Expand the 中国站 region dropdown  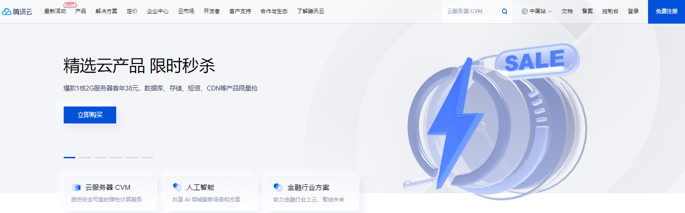point(537,11)
